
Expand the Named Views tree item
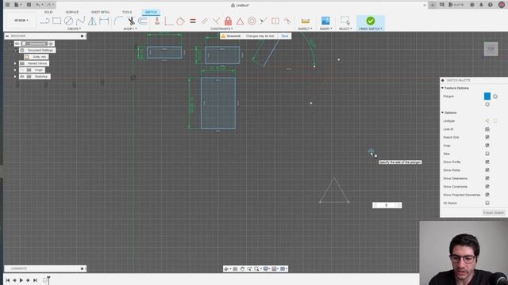(15, 63)
